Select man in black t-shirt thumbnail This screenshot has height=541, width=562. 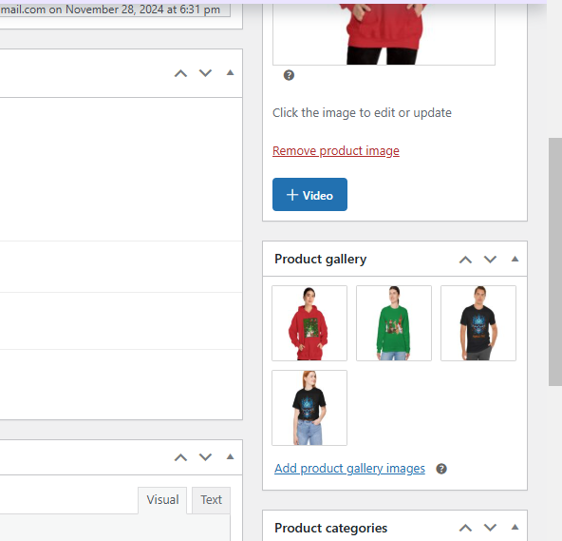tap(478, 323)
